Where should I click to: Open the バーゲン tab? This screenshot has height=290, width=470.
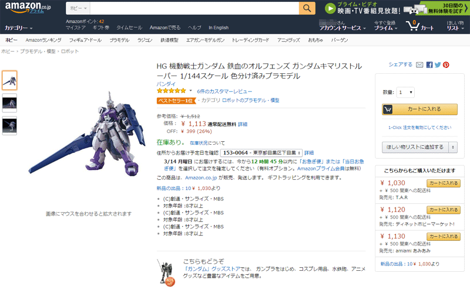(340, 40)
